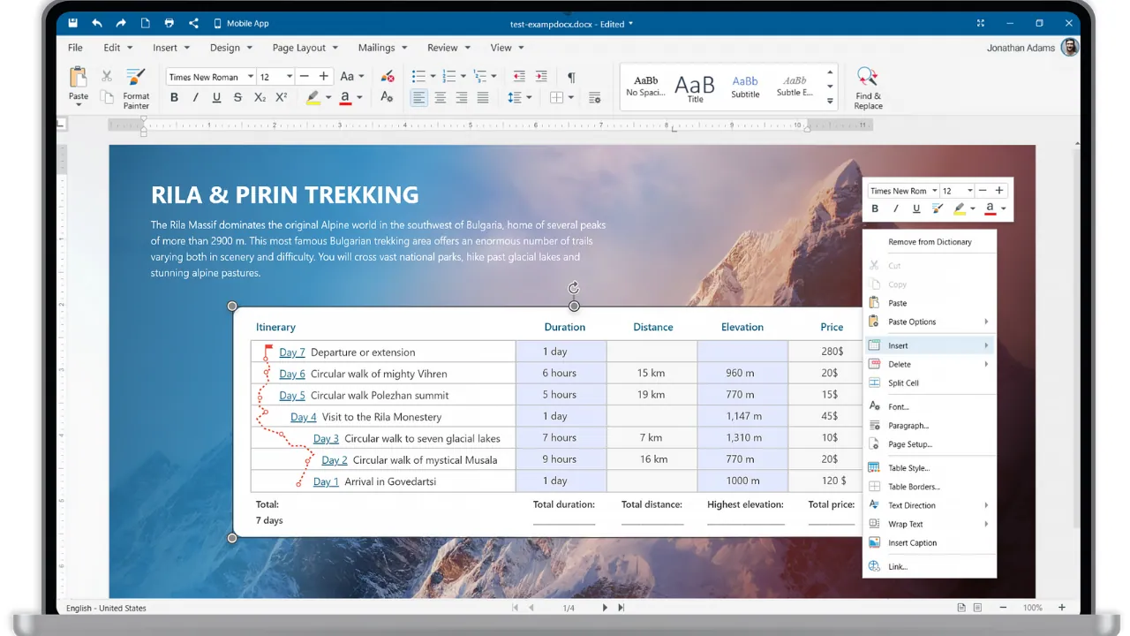The width and height of the screenshot is (1130, 636).
Task: Increase indent in the ribbon
Action: click(541, 77)
